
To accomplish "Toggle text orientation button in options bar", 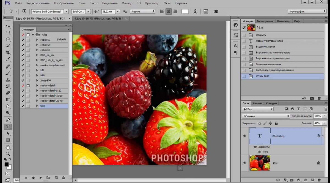I will click(x=24, y=12).
